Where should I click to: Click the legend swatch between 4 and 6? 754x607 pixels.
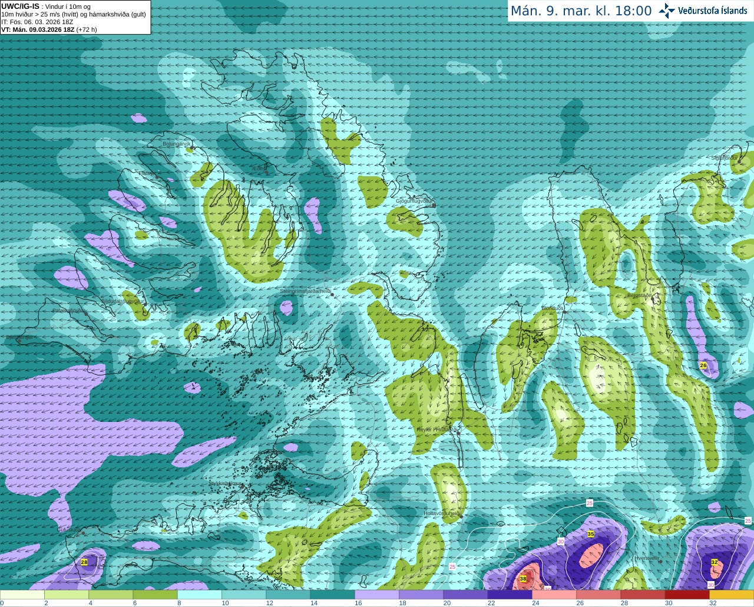[111, 595]
